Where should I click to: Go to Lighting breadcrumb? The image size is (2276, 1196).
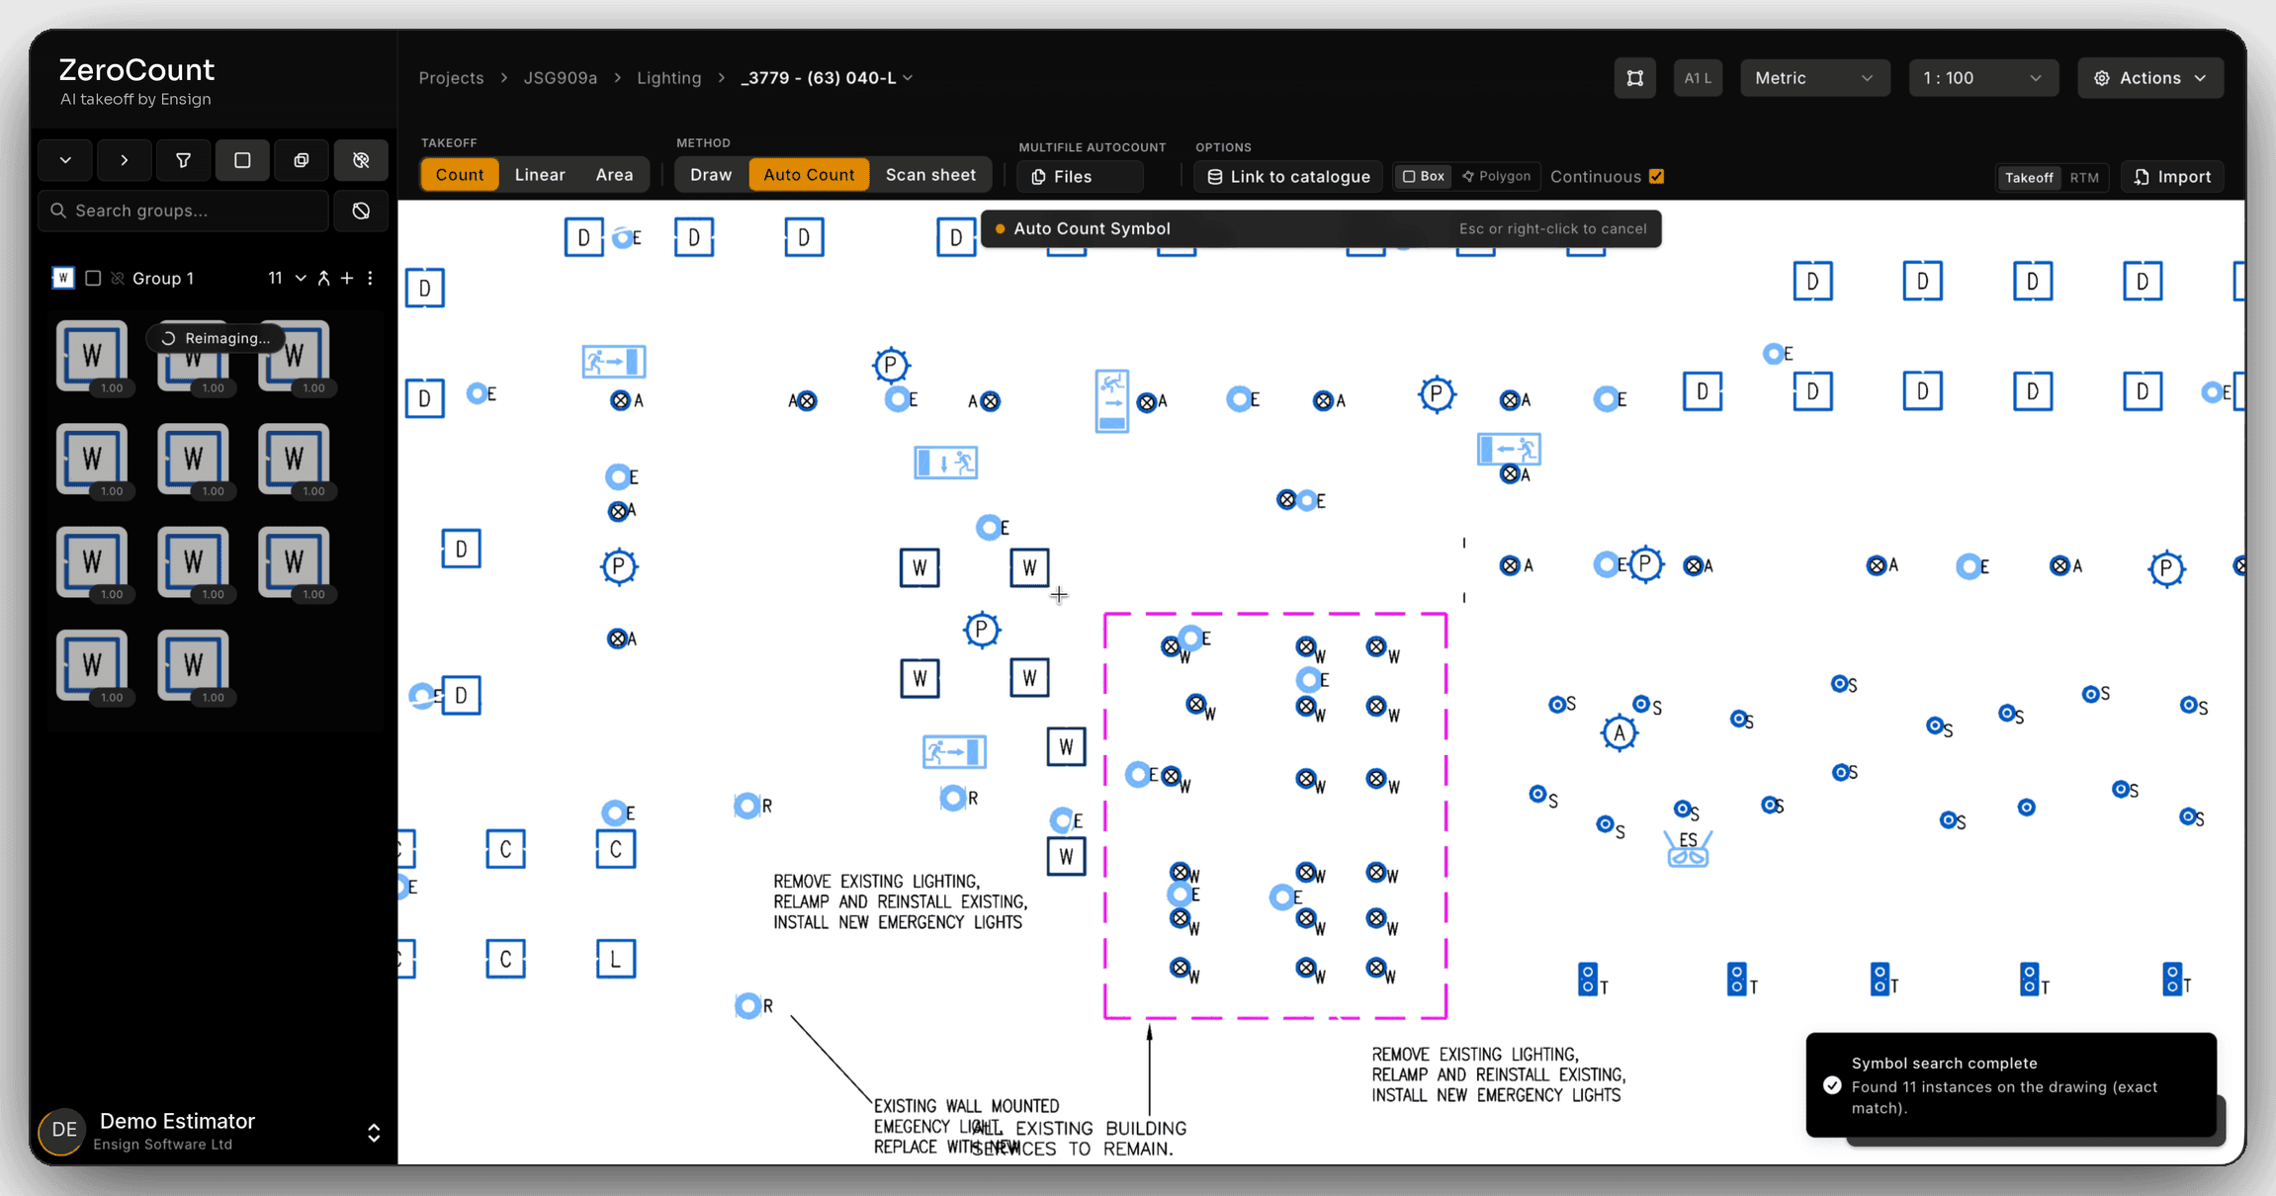click(669, 78)
